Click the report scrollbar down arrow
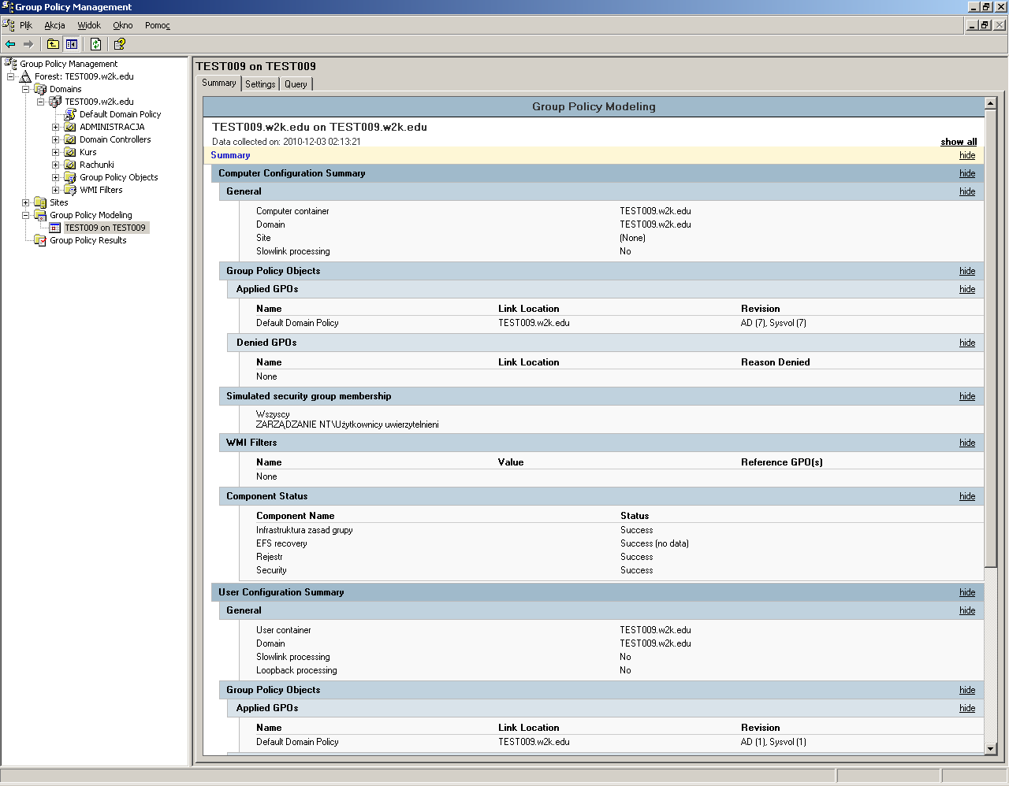1009x786 pixels. point(991,749)
